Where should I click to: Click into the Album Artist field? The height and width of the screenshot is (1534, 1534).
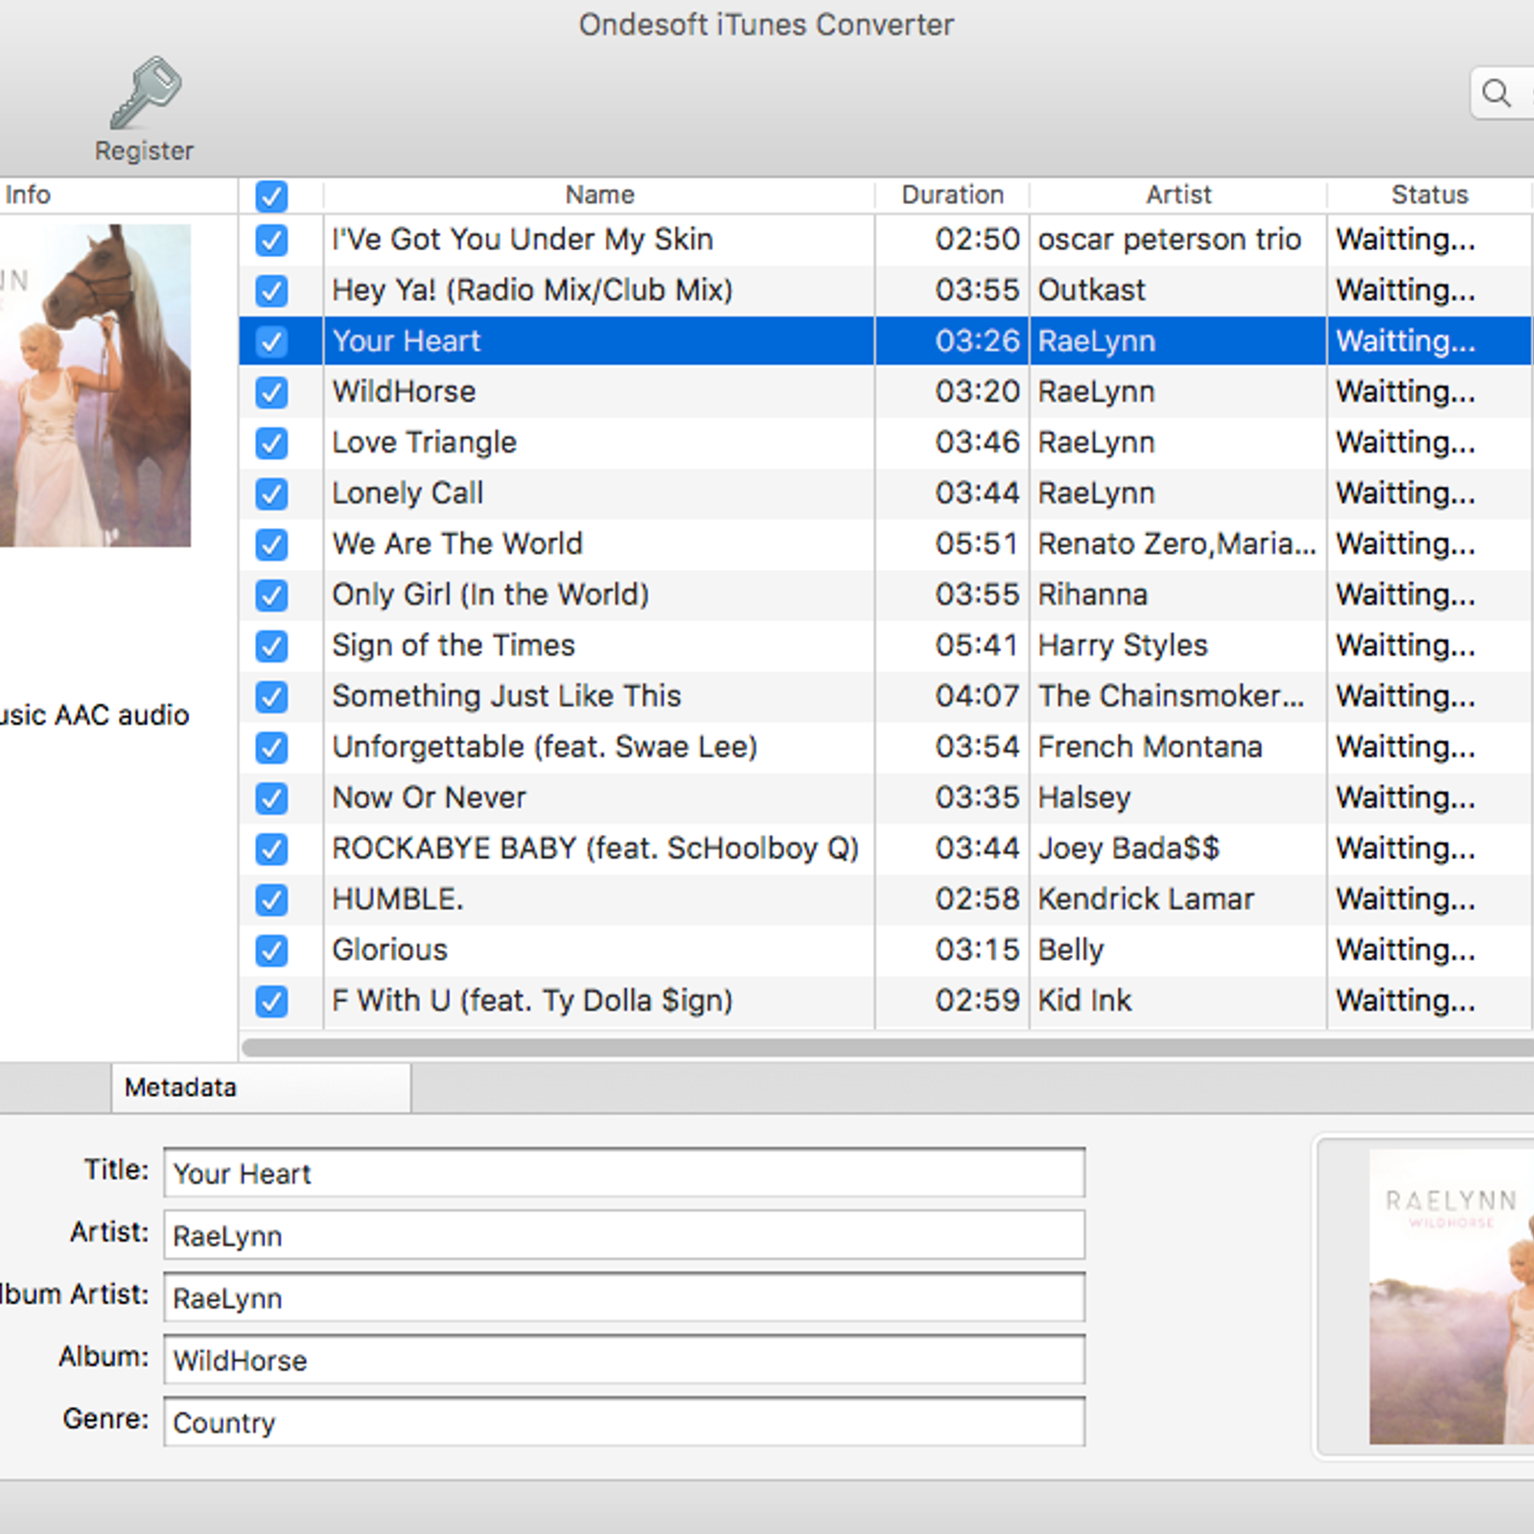(624, 1297)
